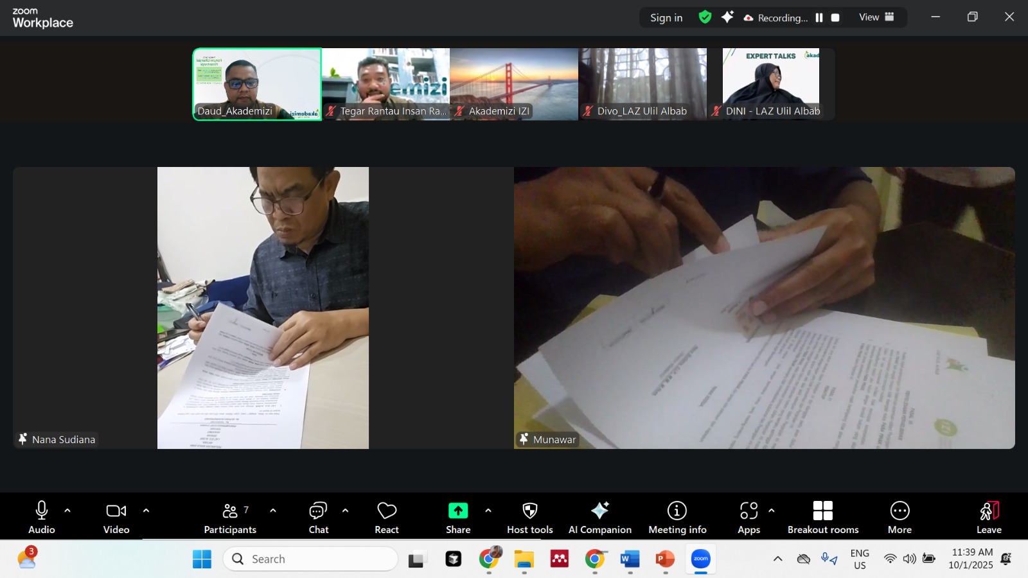The image size is (1028, 578).
Task: Toggle the Audio microphone mute
Action: coord(42,511)
